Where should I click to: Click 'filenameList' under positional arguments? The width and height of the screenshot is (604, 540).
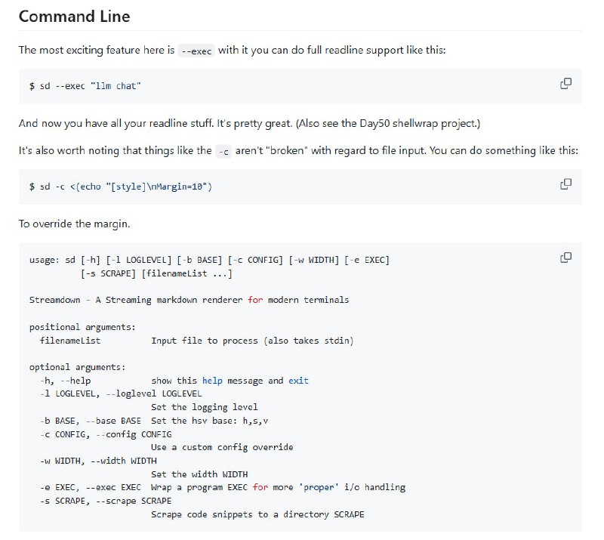[70, 341]
